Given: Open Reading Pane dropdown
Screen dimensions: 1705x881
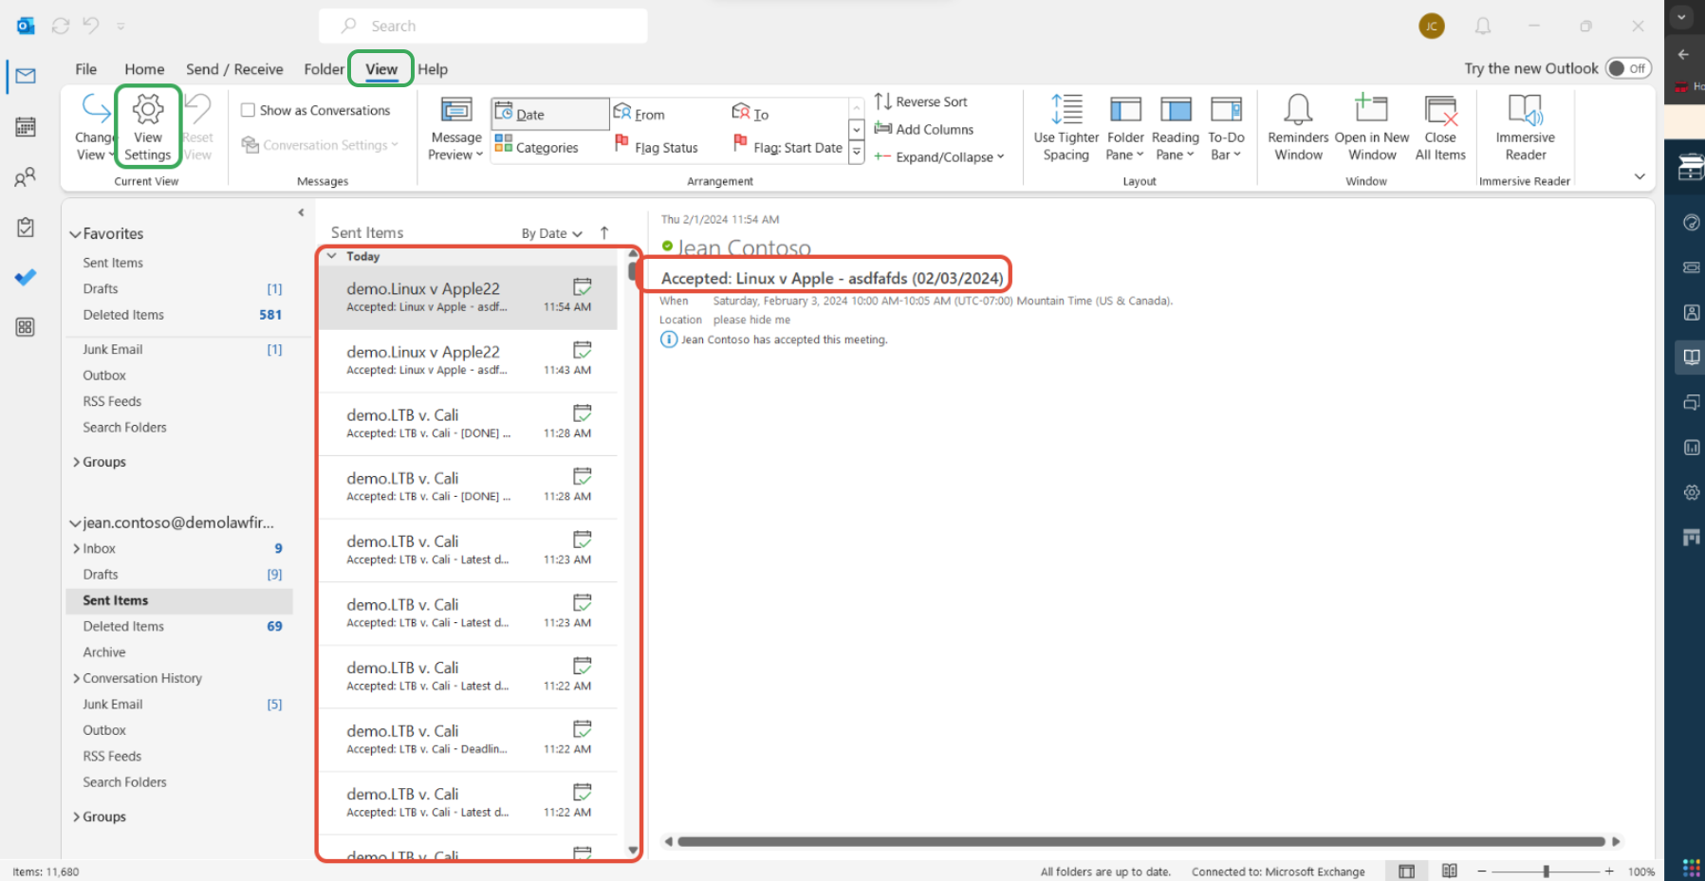Looking at the screenshot, I should (x=1175, y=128).
